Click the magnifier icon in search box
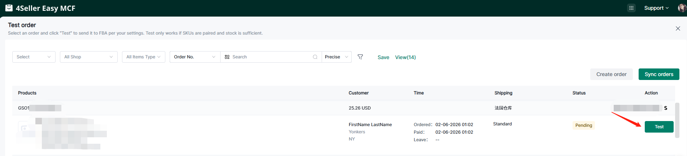 (315, 57)
